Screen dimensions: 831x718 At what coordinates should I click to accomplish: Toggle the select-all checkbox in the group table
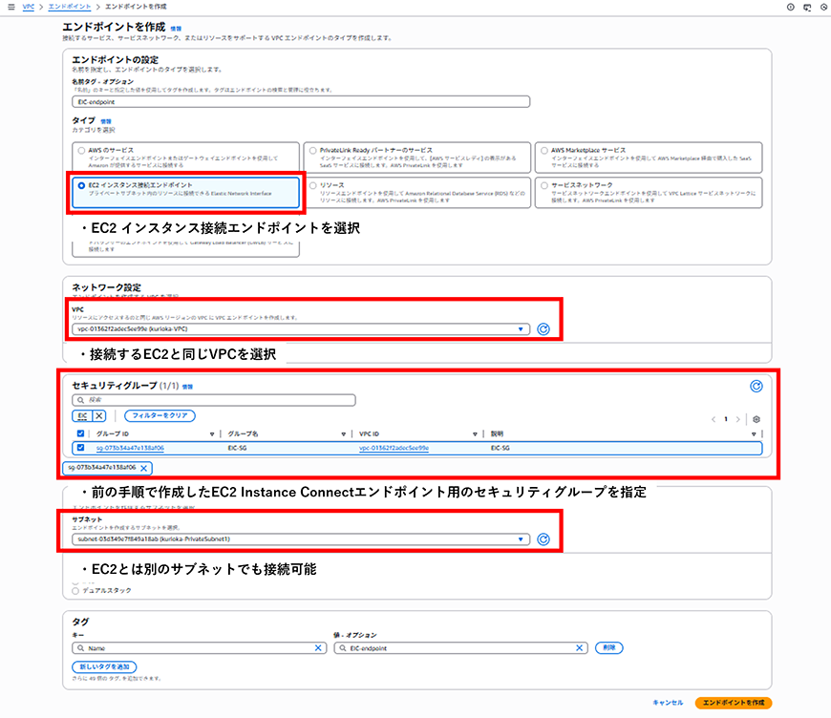tap(79, 433)
